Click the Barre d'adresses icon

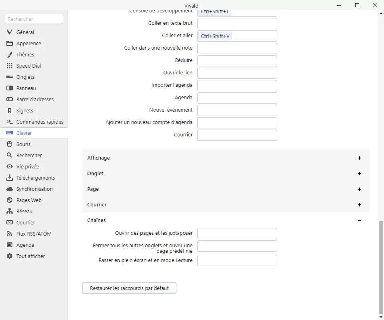click(x=10, y=100)
